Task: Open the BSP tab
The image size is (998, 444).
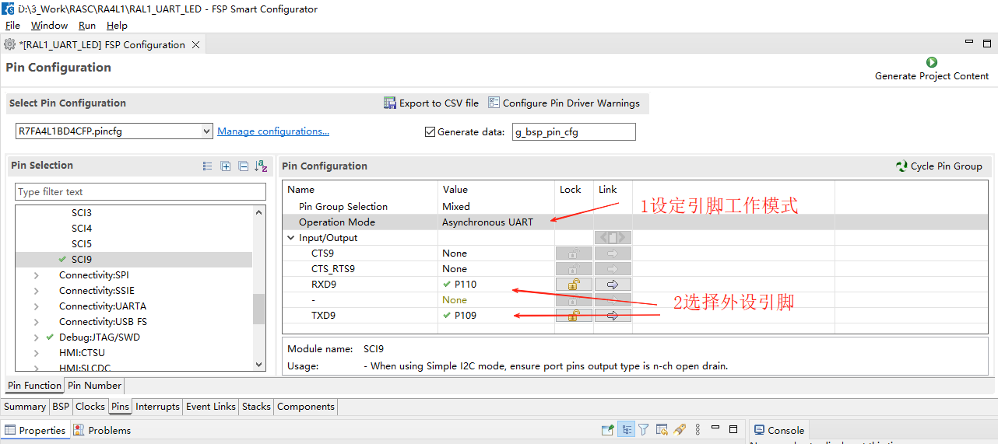Action: pos(61,407)
